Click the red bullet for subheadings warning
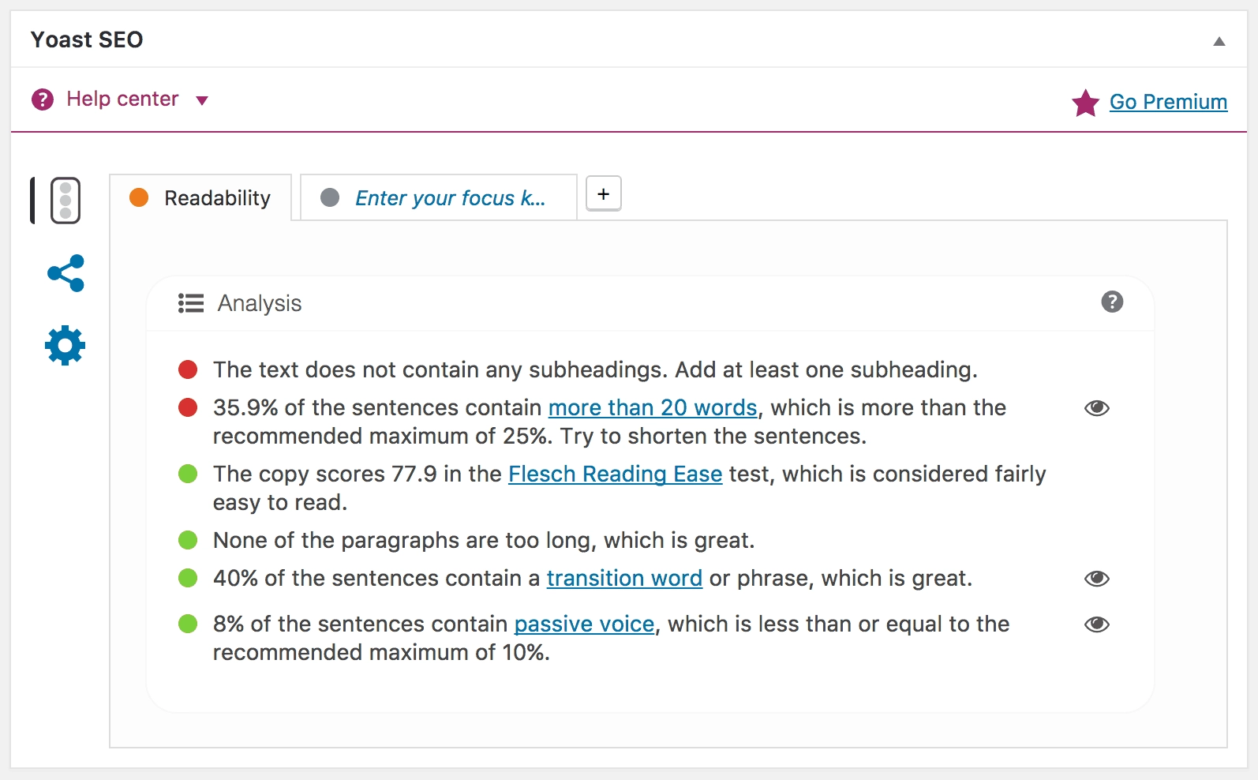This screenshot has width=1258, height=780. (x=188, y=369)
